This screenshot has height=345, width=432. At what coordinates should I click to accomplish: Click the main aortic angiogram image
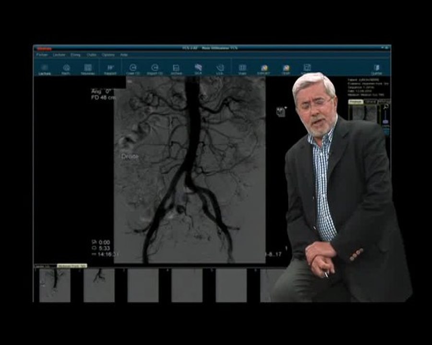click(x=190, y=170)
